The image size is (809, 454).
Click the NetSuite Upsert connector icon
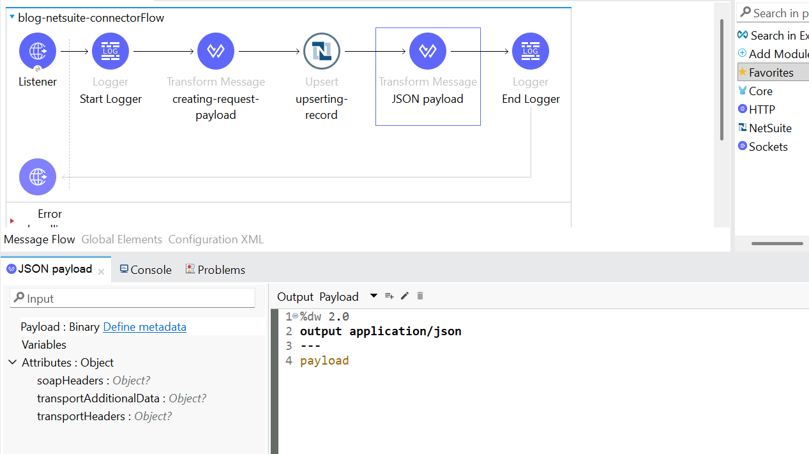pyautogui.click(x=321, y=51)
